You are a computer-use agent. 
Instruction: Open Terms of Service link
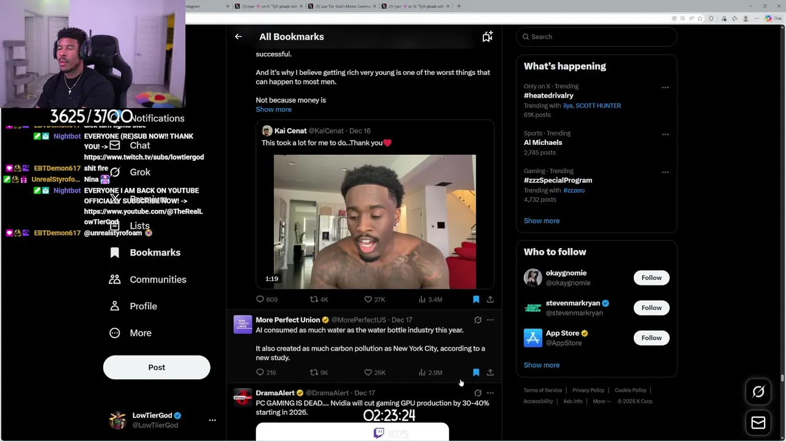(x=543, y=390)
